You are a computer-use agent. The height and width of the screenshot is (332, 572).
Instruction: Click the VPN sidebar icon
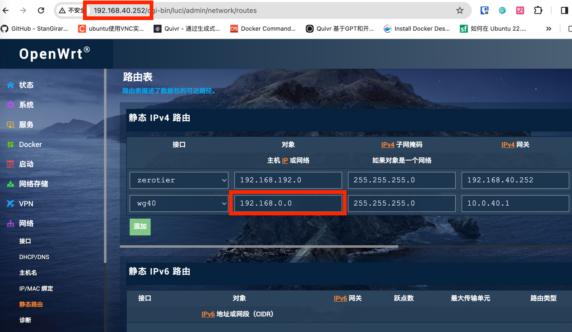point(11,204)
